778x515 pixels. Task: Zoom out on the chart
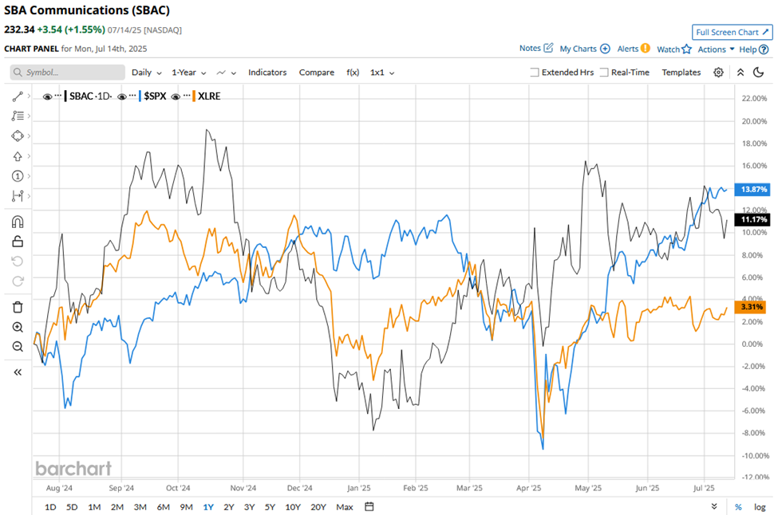[18, 347]
